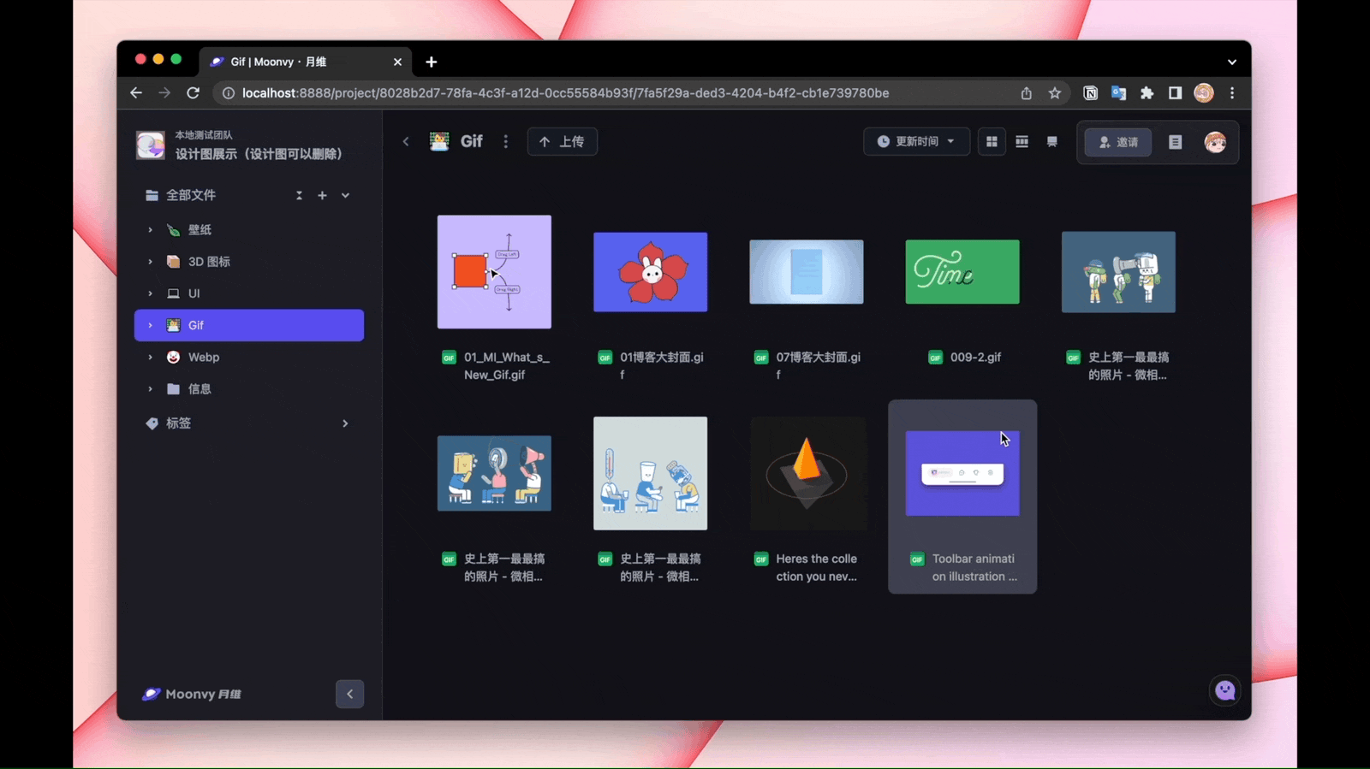This screenshot has height=769, width=1370.
Task: Open the purple chat assistant icon
Action: click(1225, 690)
